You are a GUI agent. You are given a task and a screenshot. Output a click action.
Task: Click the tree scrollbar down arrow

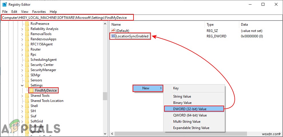(x=105, y=134)
